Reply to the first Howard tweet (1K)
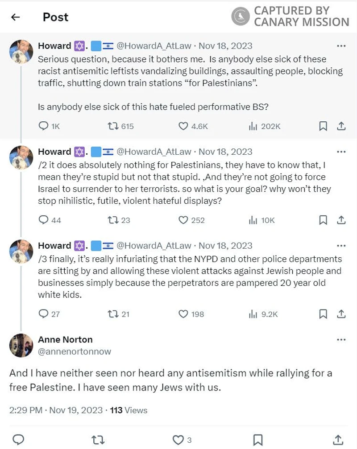This screenshot has height=449, width=357. (x=44, y=126)
